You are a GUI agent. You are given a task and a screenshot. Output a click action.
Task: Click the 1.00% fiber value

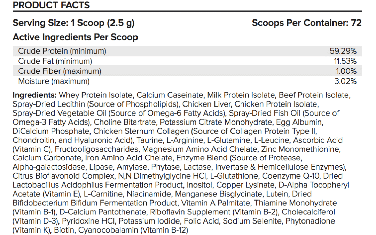point(346,71)
